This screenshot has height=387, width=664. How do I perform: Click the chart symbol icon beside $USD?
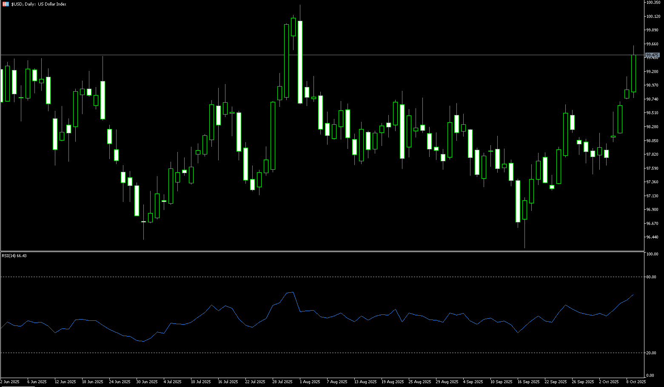click(6, 4)
